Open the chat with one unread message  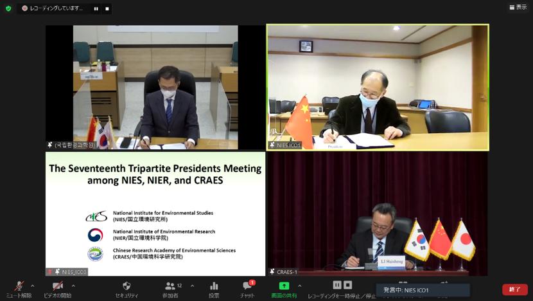247,289
